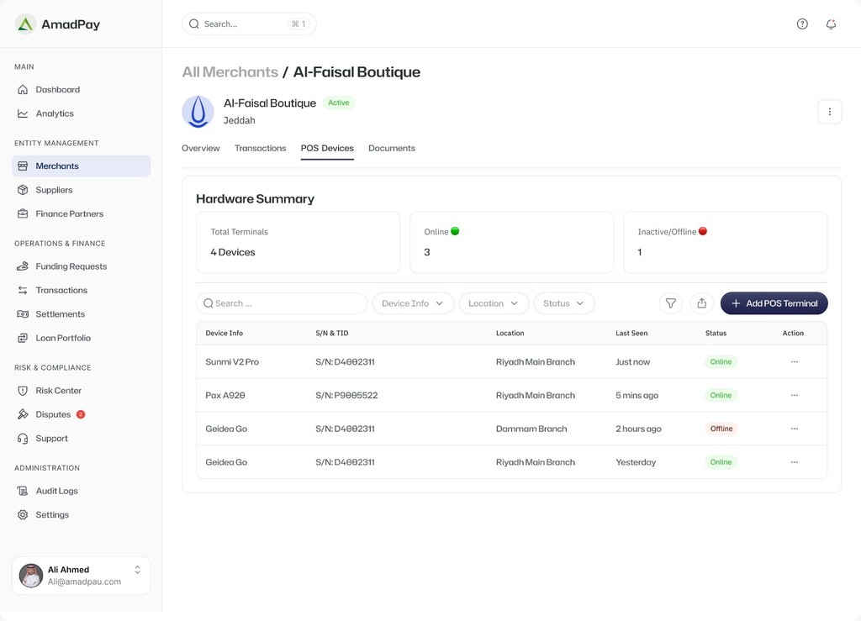Click the help question mark icon
The image size is (861, 621).
pos(802,24)
